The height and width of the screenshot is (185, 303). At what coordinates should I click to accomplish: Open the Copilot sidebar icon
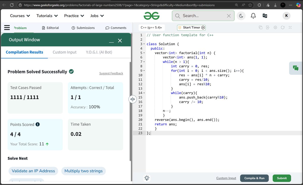pos(298,5)
